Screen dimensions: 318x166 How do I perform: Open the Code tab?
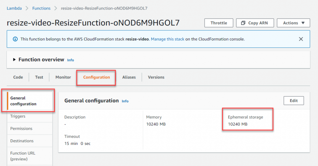[18, 77]
